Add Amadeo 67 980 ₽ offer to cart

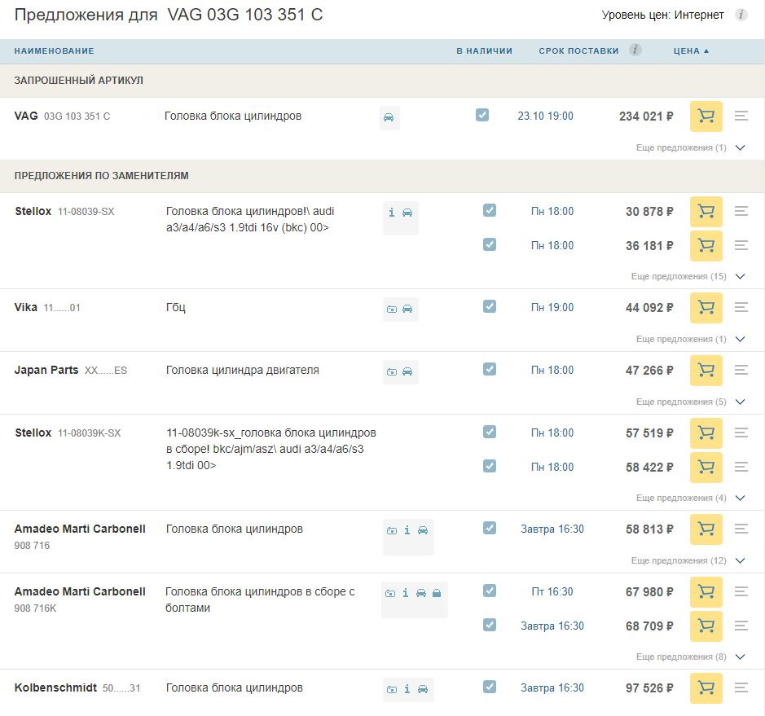(706, 591)
